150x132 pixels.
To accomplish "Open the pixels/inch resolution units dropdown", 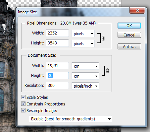I will [x=85, y=86].
